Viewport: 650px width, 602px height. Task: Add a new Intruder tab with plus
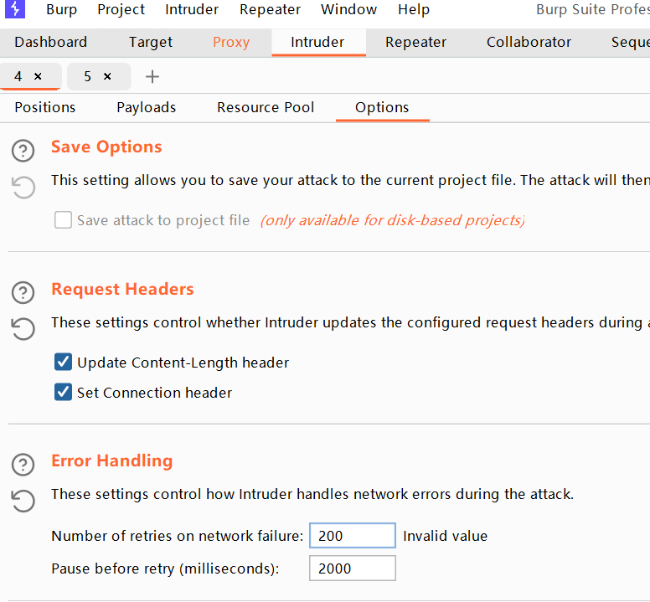tap(152, 77)
